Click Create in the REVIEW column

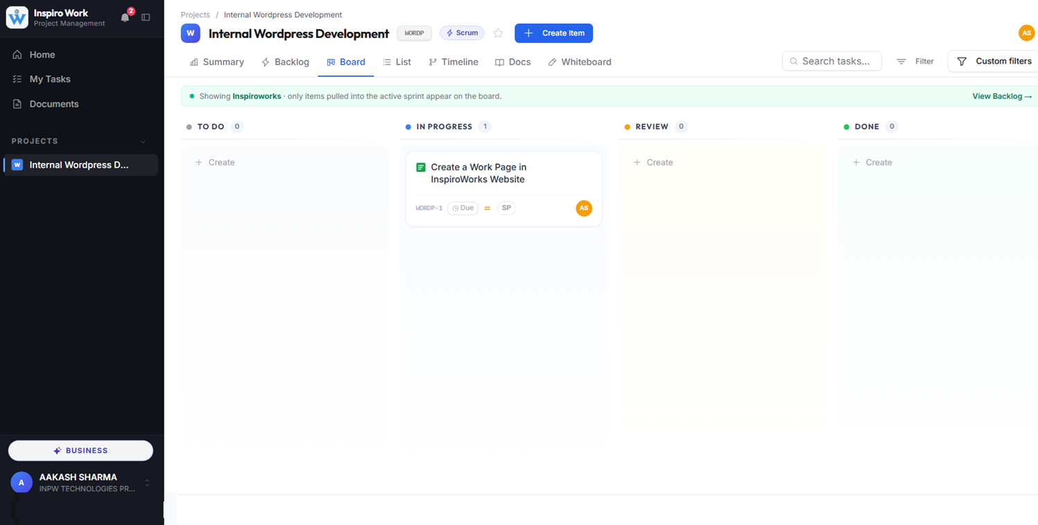coord(653,162)
